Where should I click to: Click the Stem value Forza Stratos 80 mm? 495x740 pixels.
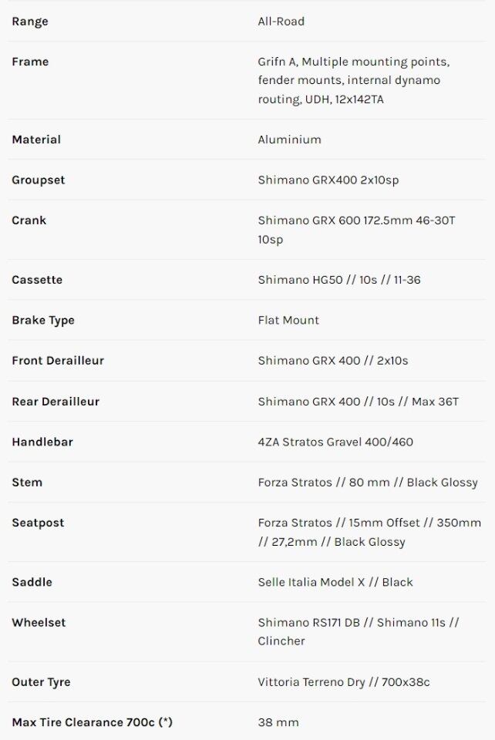(x=368, y=482)
